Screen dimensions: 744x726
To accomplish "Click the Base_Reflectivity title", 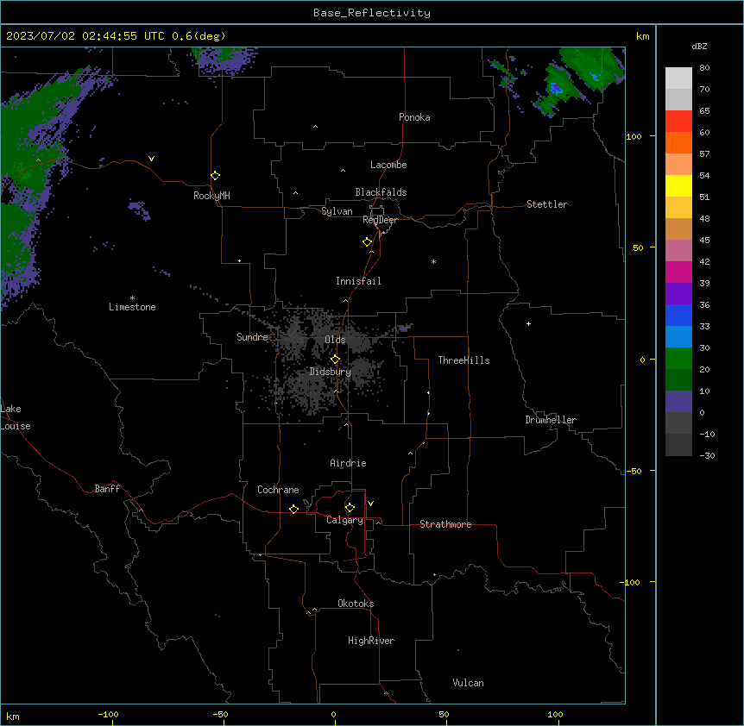I will tap(372, 13).
